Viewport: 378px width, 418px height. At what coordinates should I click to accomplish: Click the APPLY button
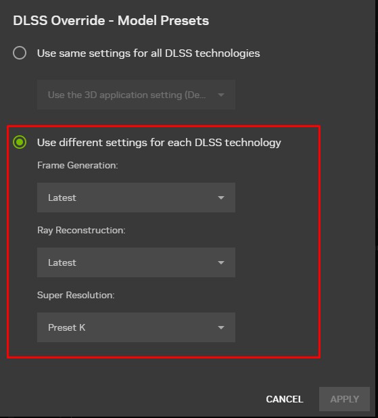[x=344, y=399]
